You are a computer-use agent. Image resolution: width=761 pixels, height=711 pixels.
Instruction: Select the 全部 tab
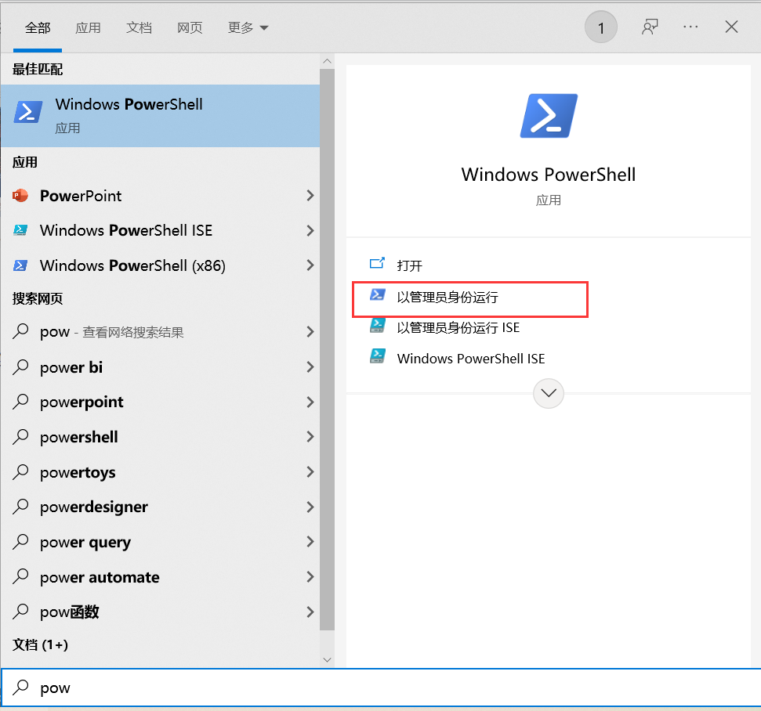coord(38,27)
